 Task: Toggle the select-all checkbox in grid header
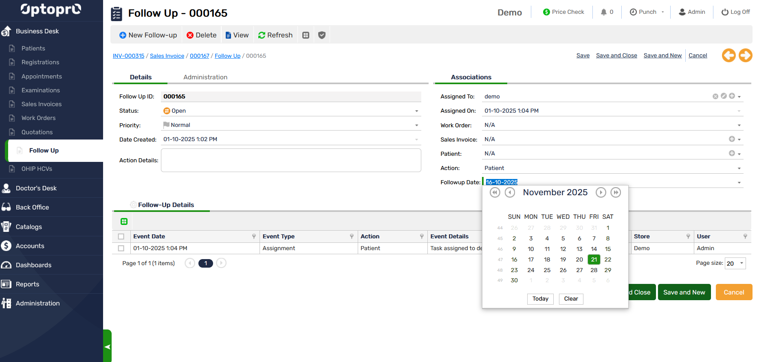point(121,237)
